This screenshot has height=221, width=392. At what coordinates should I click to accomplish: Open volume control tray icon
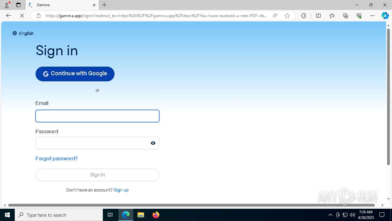tap(352, 215)
